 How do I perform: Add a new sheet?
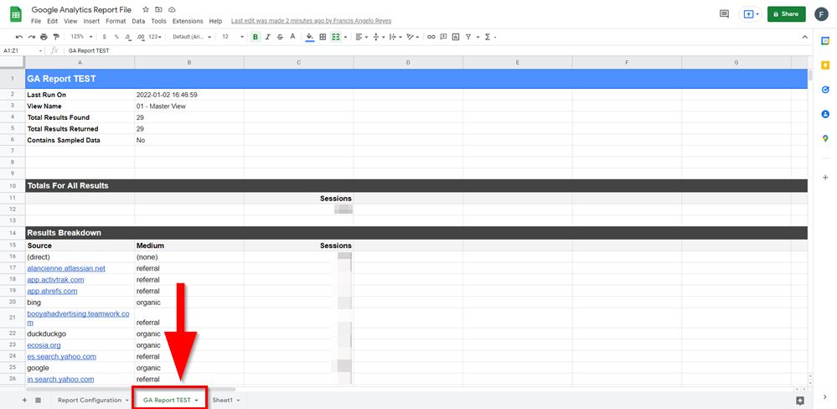[x=24, y=400]
